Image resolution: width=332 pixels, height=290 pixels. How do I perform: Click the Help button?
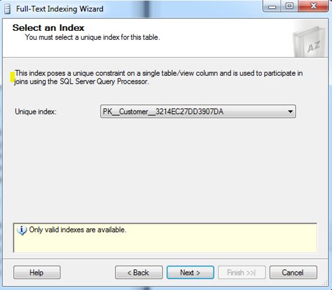coord(37,273)
